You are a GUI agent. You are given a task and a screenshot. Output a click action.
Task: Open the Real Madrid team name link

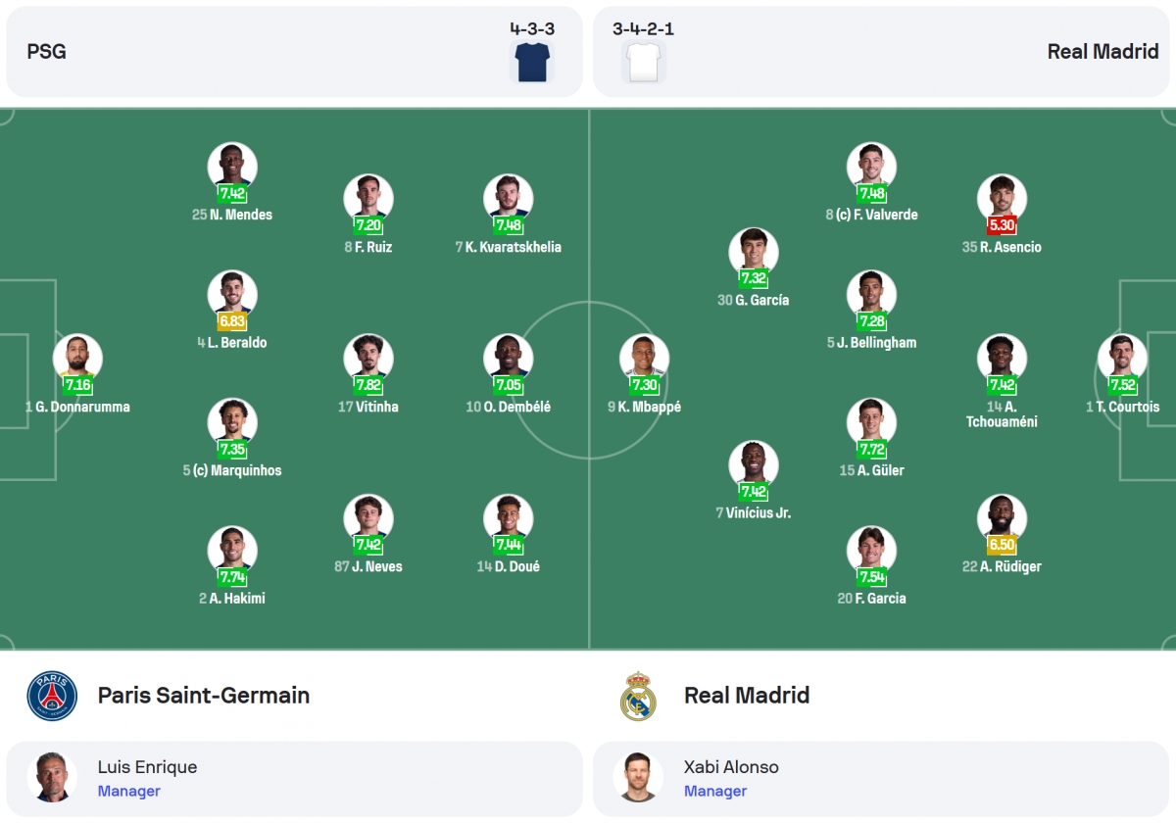click(747, 696)
